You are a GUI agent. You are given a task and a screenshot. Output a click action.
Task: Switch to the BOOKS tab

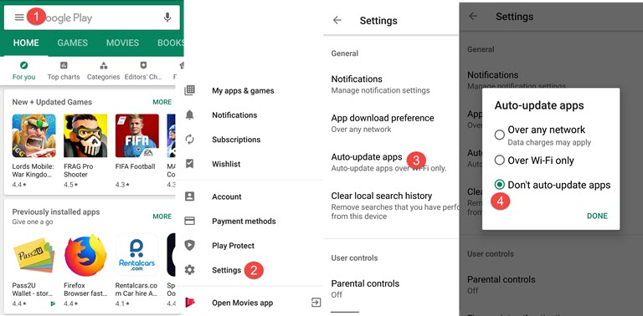click(x=171, y=43)
